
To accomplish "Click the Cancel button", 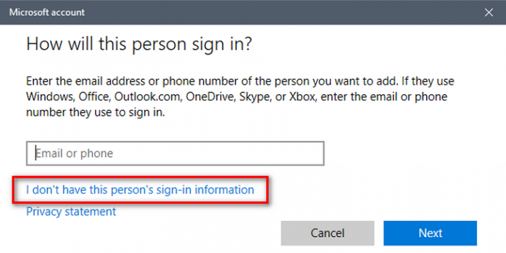I will pyautogui.click(x=327, y=233).
